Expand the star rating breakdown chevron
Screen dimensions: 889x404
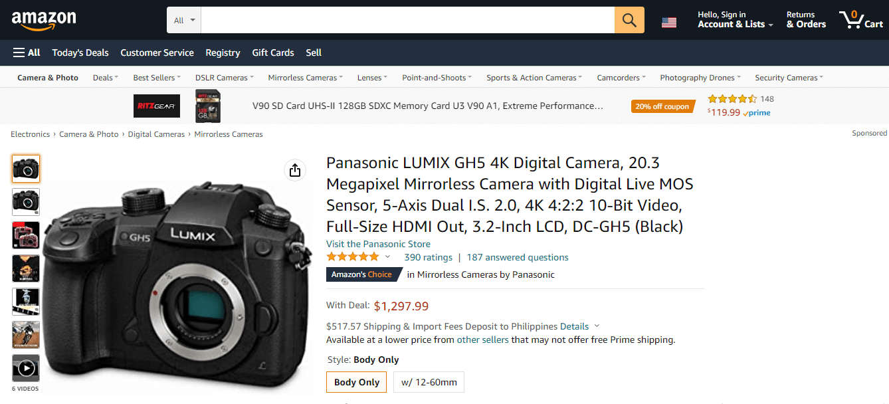coord(388,257)
